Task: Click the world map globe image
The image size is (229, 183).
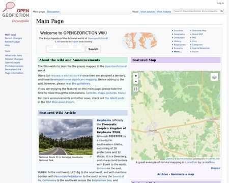Action: (140, 41)
